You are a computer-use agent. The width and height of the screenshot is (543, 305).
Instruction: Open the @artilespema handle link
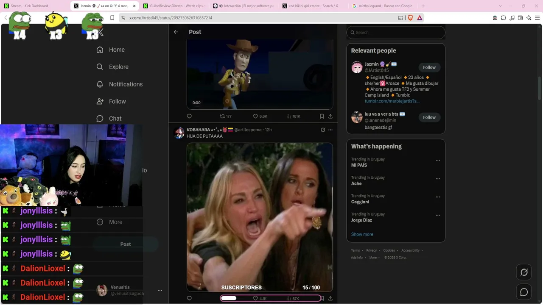pyautogui.click(x=249, y=130)
